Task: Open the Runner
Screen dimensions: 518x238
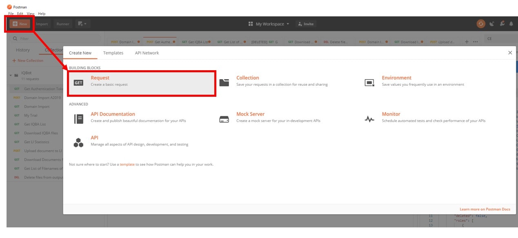Action: point(63,24)
